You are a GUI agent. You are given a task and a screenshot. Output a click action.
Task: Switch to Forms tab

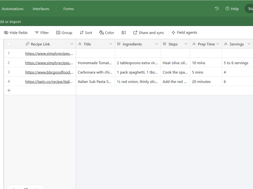(x=69, y=9)
